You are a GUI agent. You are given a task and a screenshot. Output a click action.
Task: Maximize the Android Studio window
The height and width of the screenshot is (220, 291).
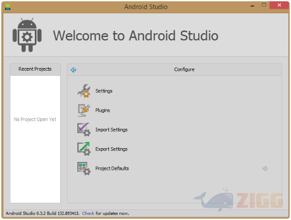coord(264,5)
